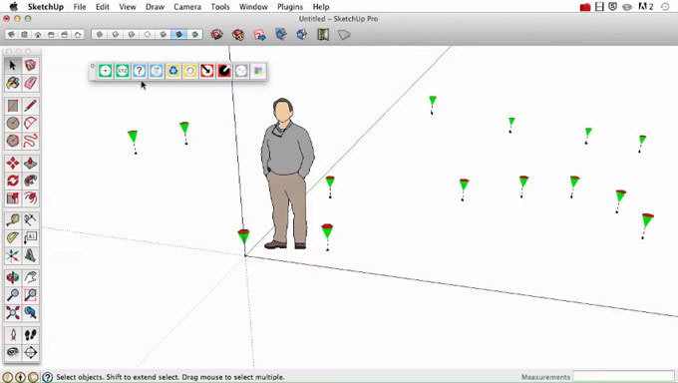Select the Section Plane tool

pyautogui.click(x=30, y=352)
